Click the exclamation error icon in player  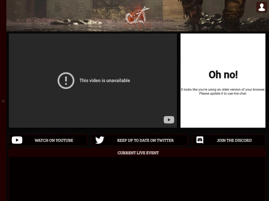point(66,80)
